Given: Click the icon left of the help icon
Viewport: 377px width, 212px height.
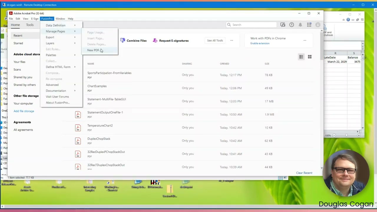Looking at the screenshot, I should (x=283, y=25).
